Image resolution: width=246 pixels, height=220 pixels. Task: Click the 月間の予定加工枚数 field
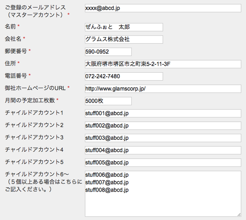click(108, 101)
